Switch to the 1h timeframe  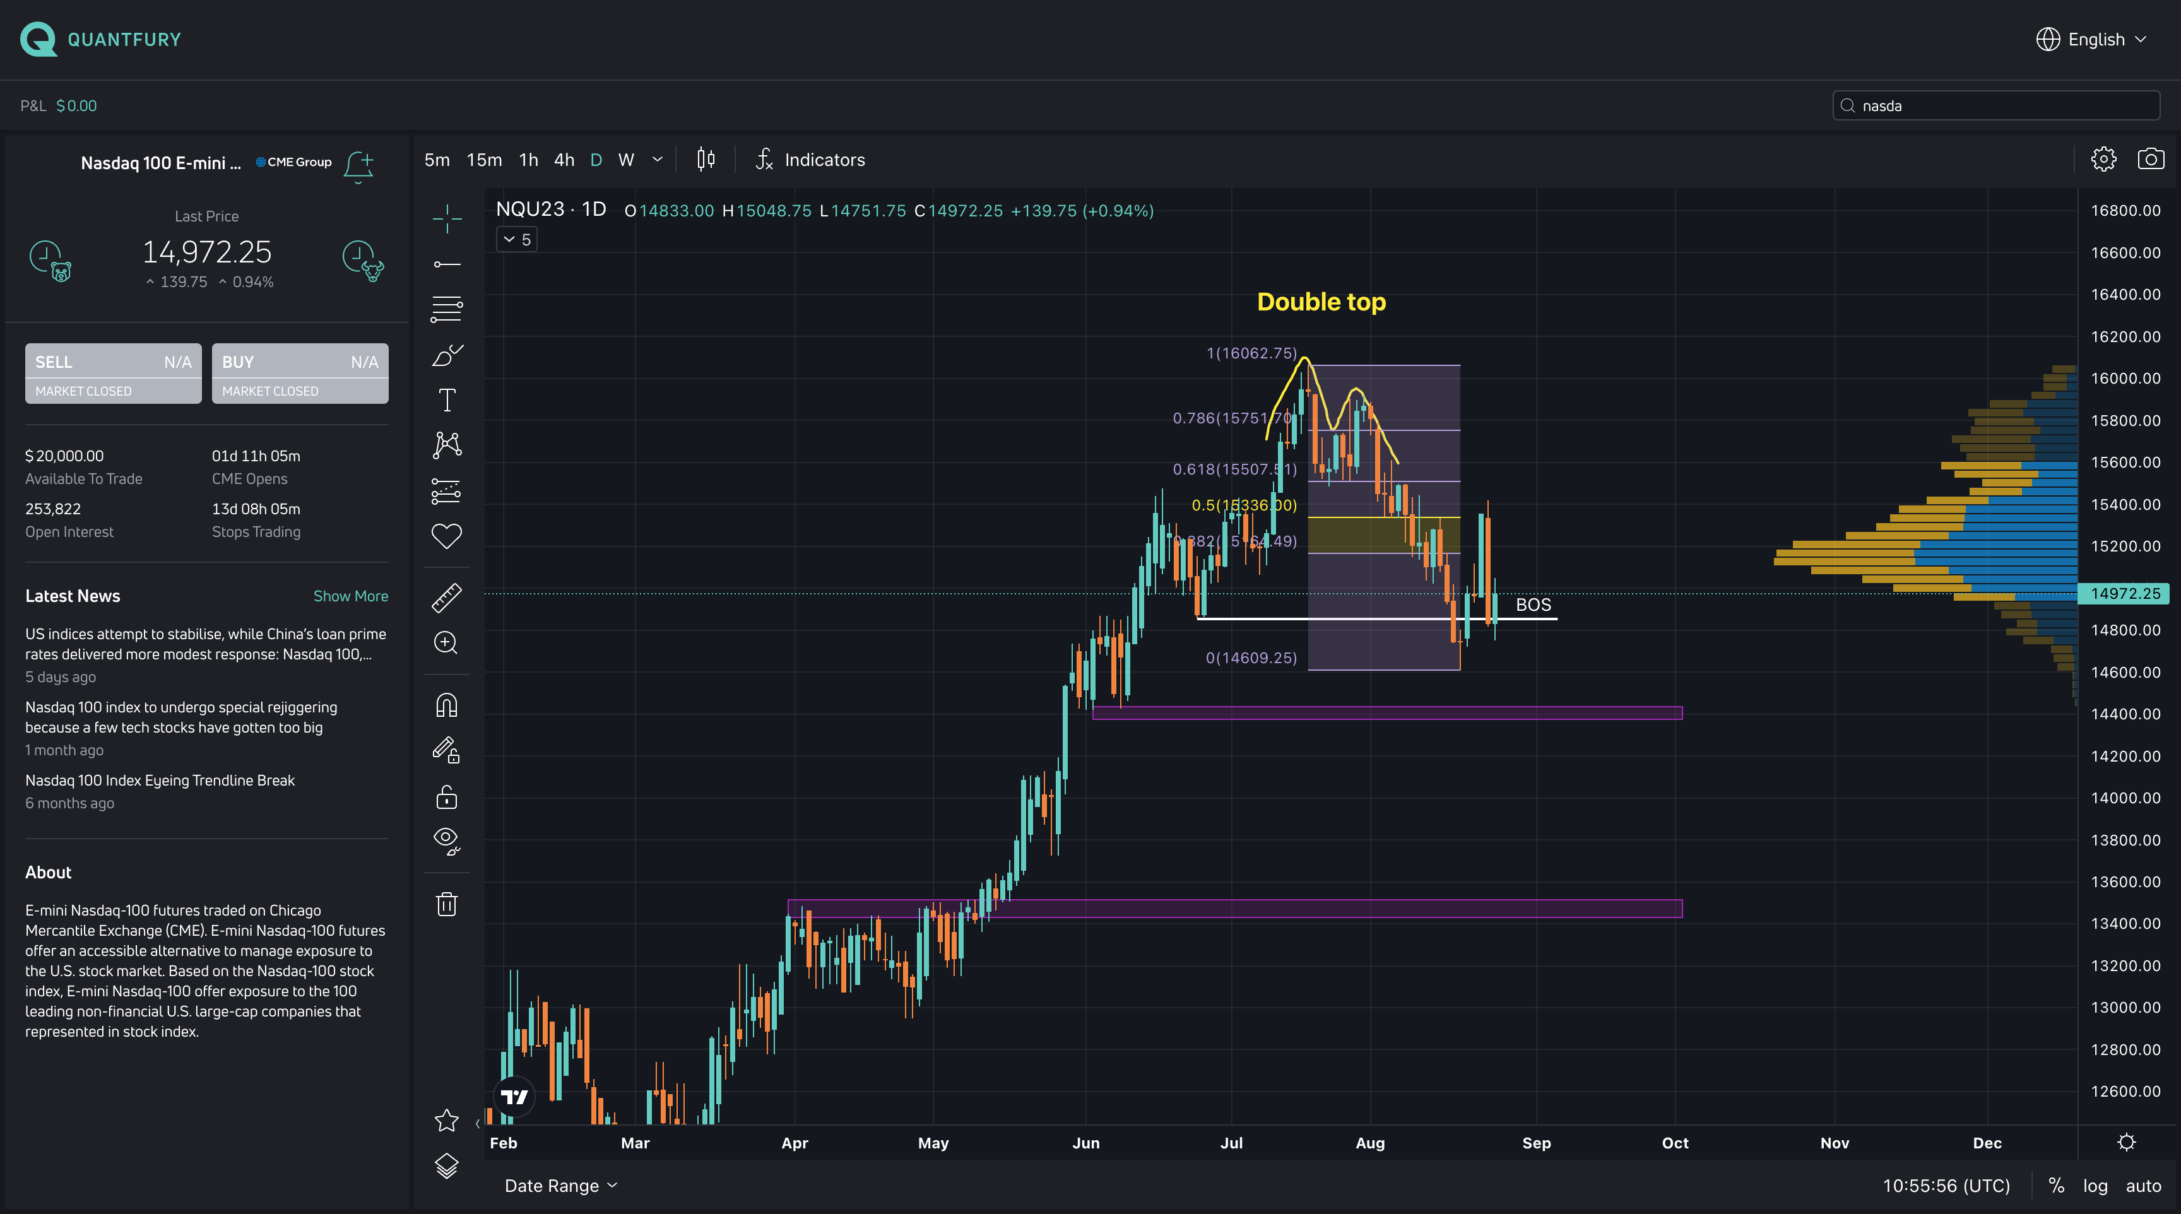coord(528,159)
